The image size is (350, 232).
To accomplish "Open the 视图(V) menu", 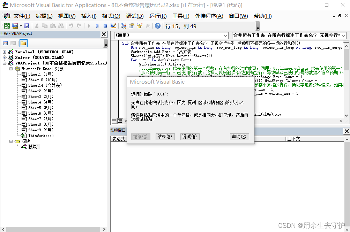I will click(67, 16).
